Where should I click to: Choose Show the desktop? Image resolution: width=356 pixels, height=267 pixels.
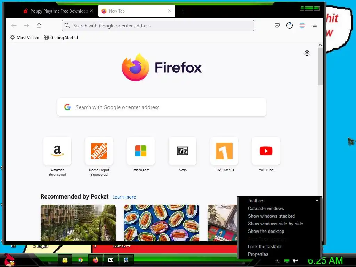click(x=280, y=231)
